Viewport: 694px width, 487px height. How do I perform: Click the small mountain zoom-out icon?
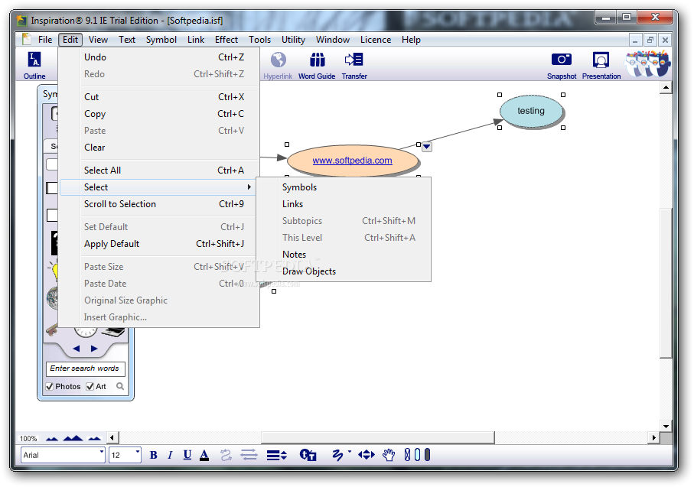[x=52, y=438]
